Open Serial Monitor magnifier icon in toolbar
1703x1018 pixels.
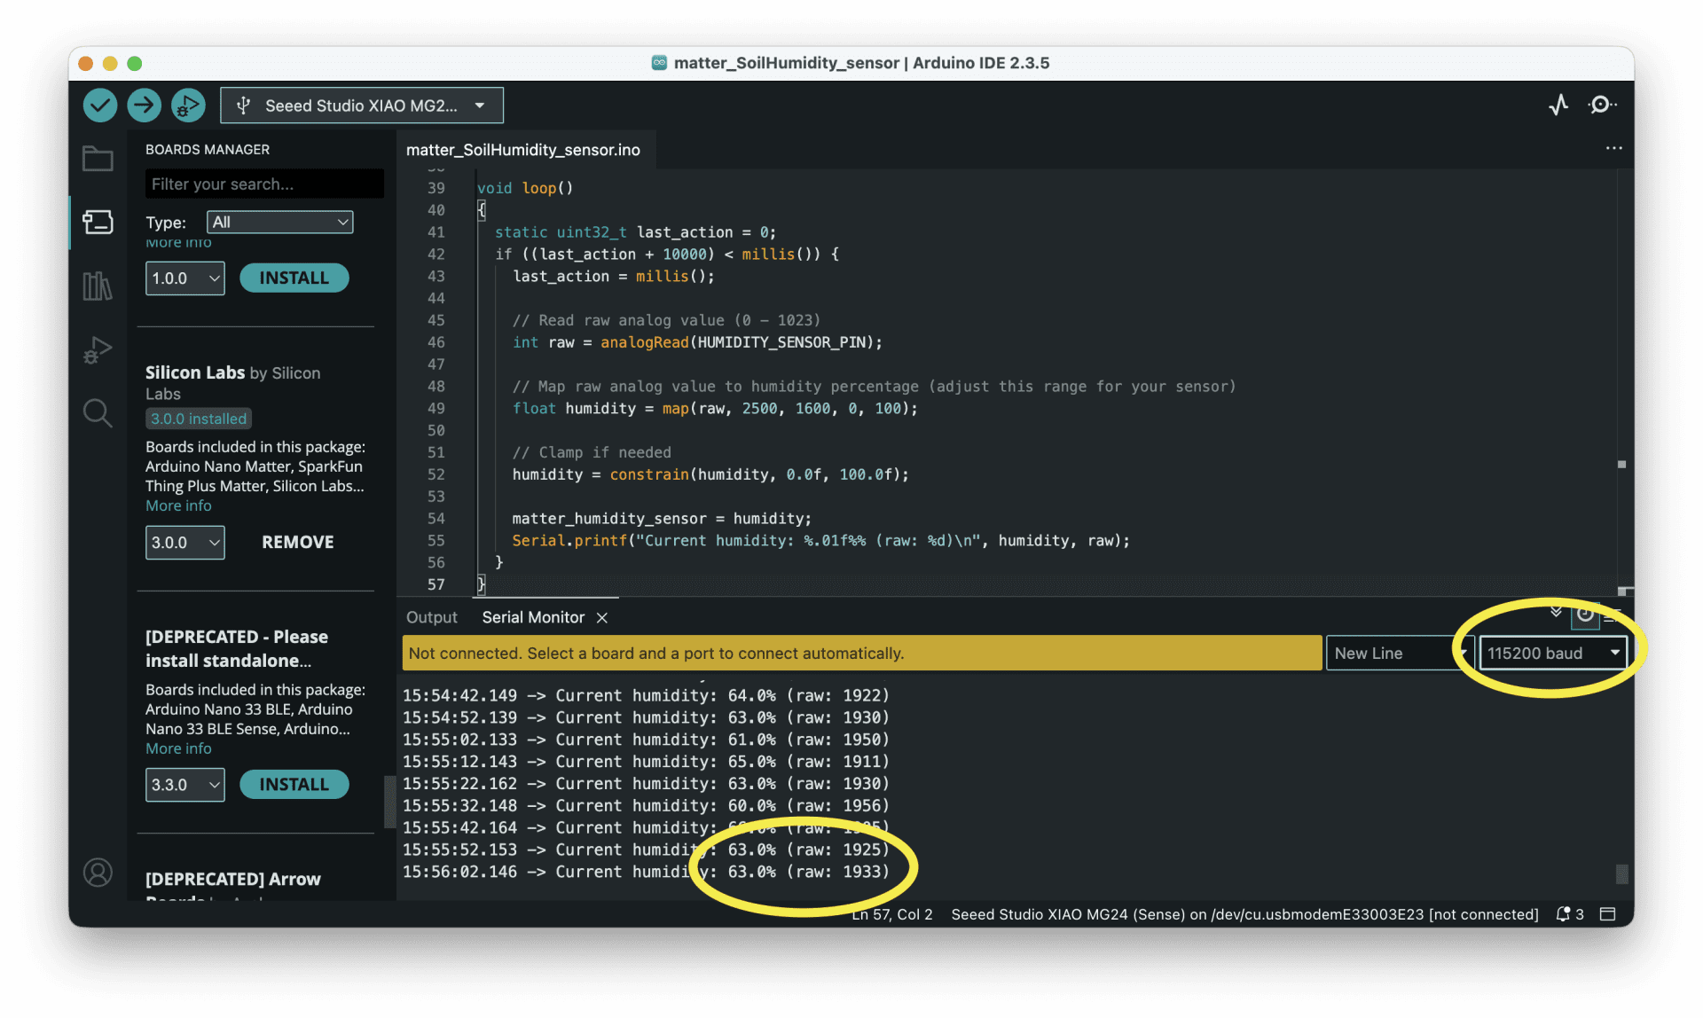(x=1601, y=106)
